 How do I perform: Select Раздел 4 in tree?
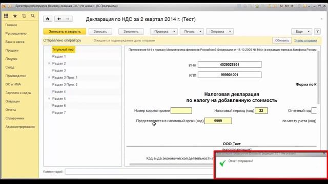tap(59, 91)
